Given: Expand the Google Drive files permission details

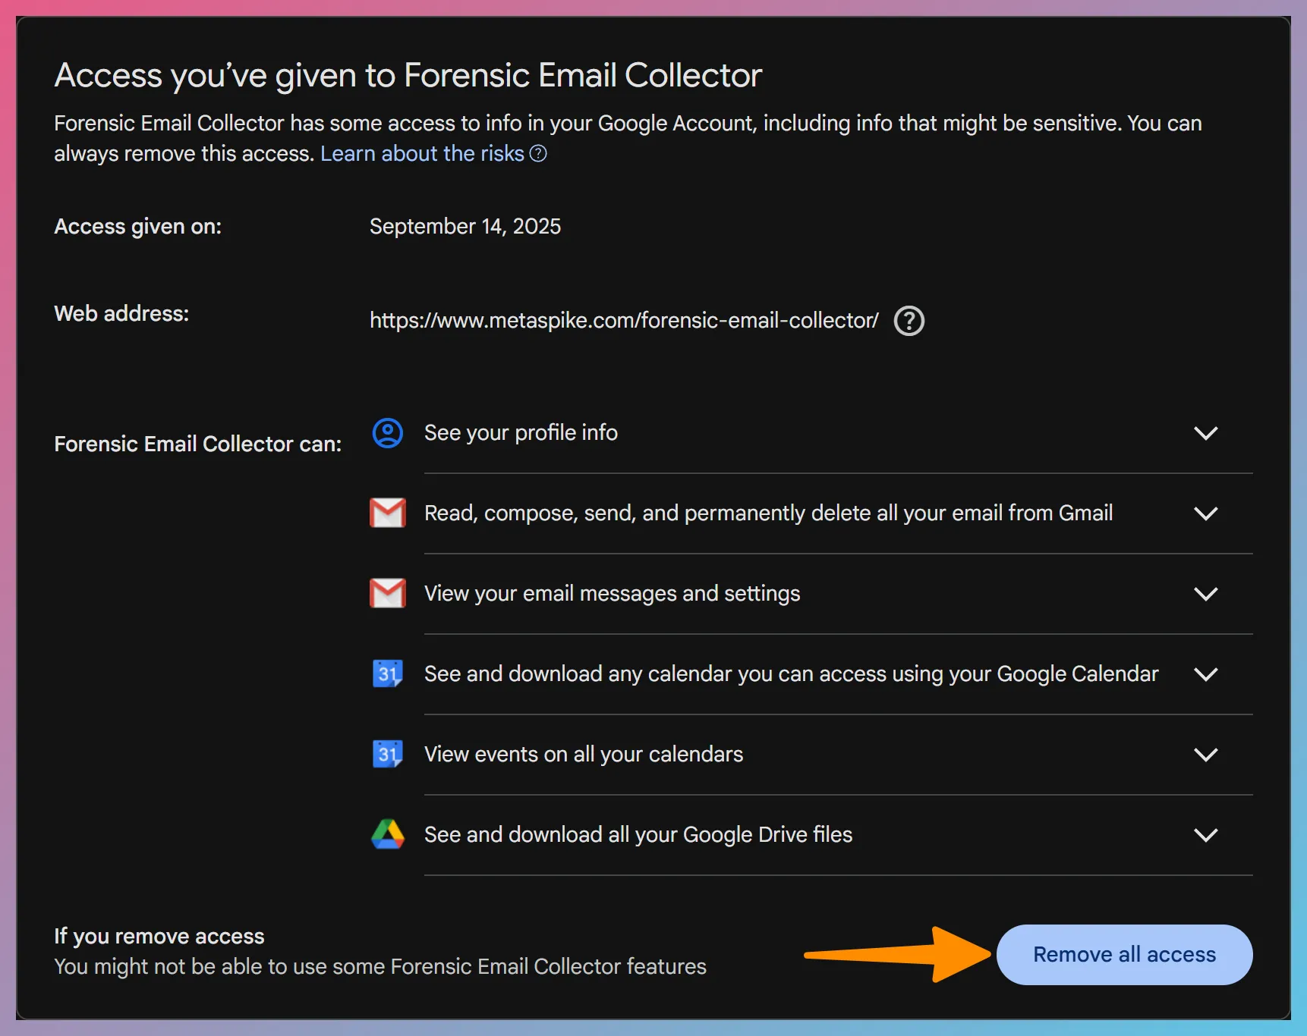Looking at the screenshot, I should pos(1206,835).
